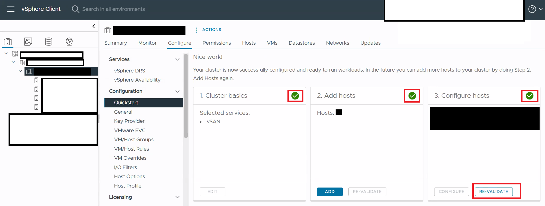
Task: Click RE-VALIDATE in Configure hosts card
Action: coord(494,192)
